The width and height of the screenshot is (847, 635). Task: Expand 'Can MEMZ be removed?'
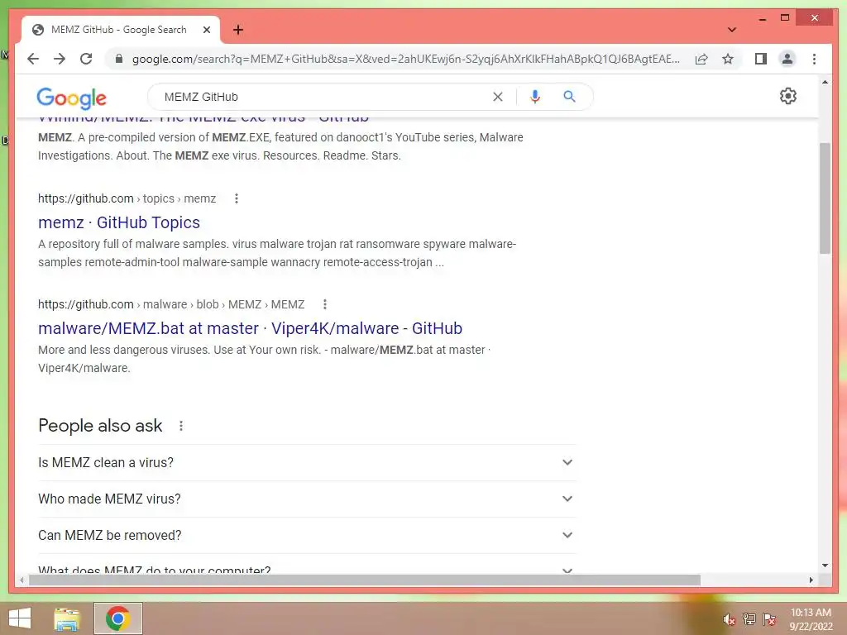(x=307, y=535)
